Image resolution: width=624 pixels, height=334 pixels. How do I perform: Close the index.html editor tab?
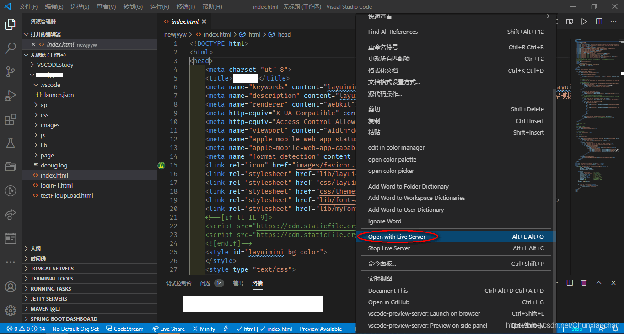[204, 22]
